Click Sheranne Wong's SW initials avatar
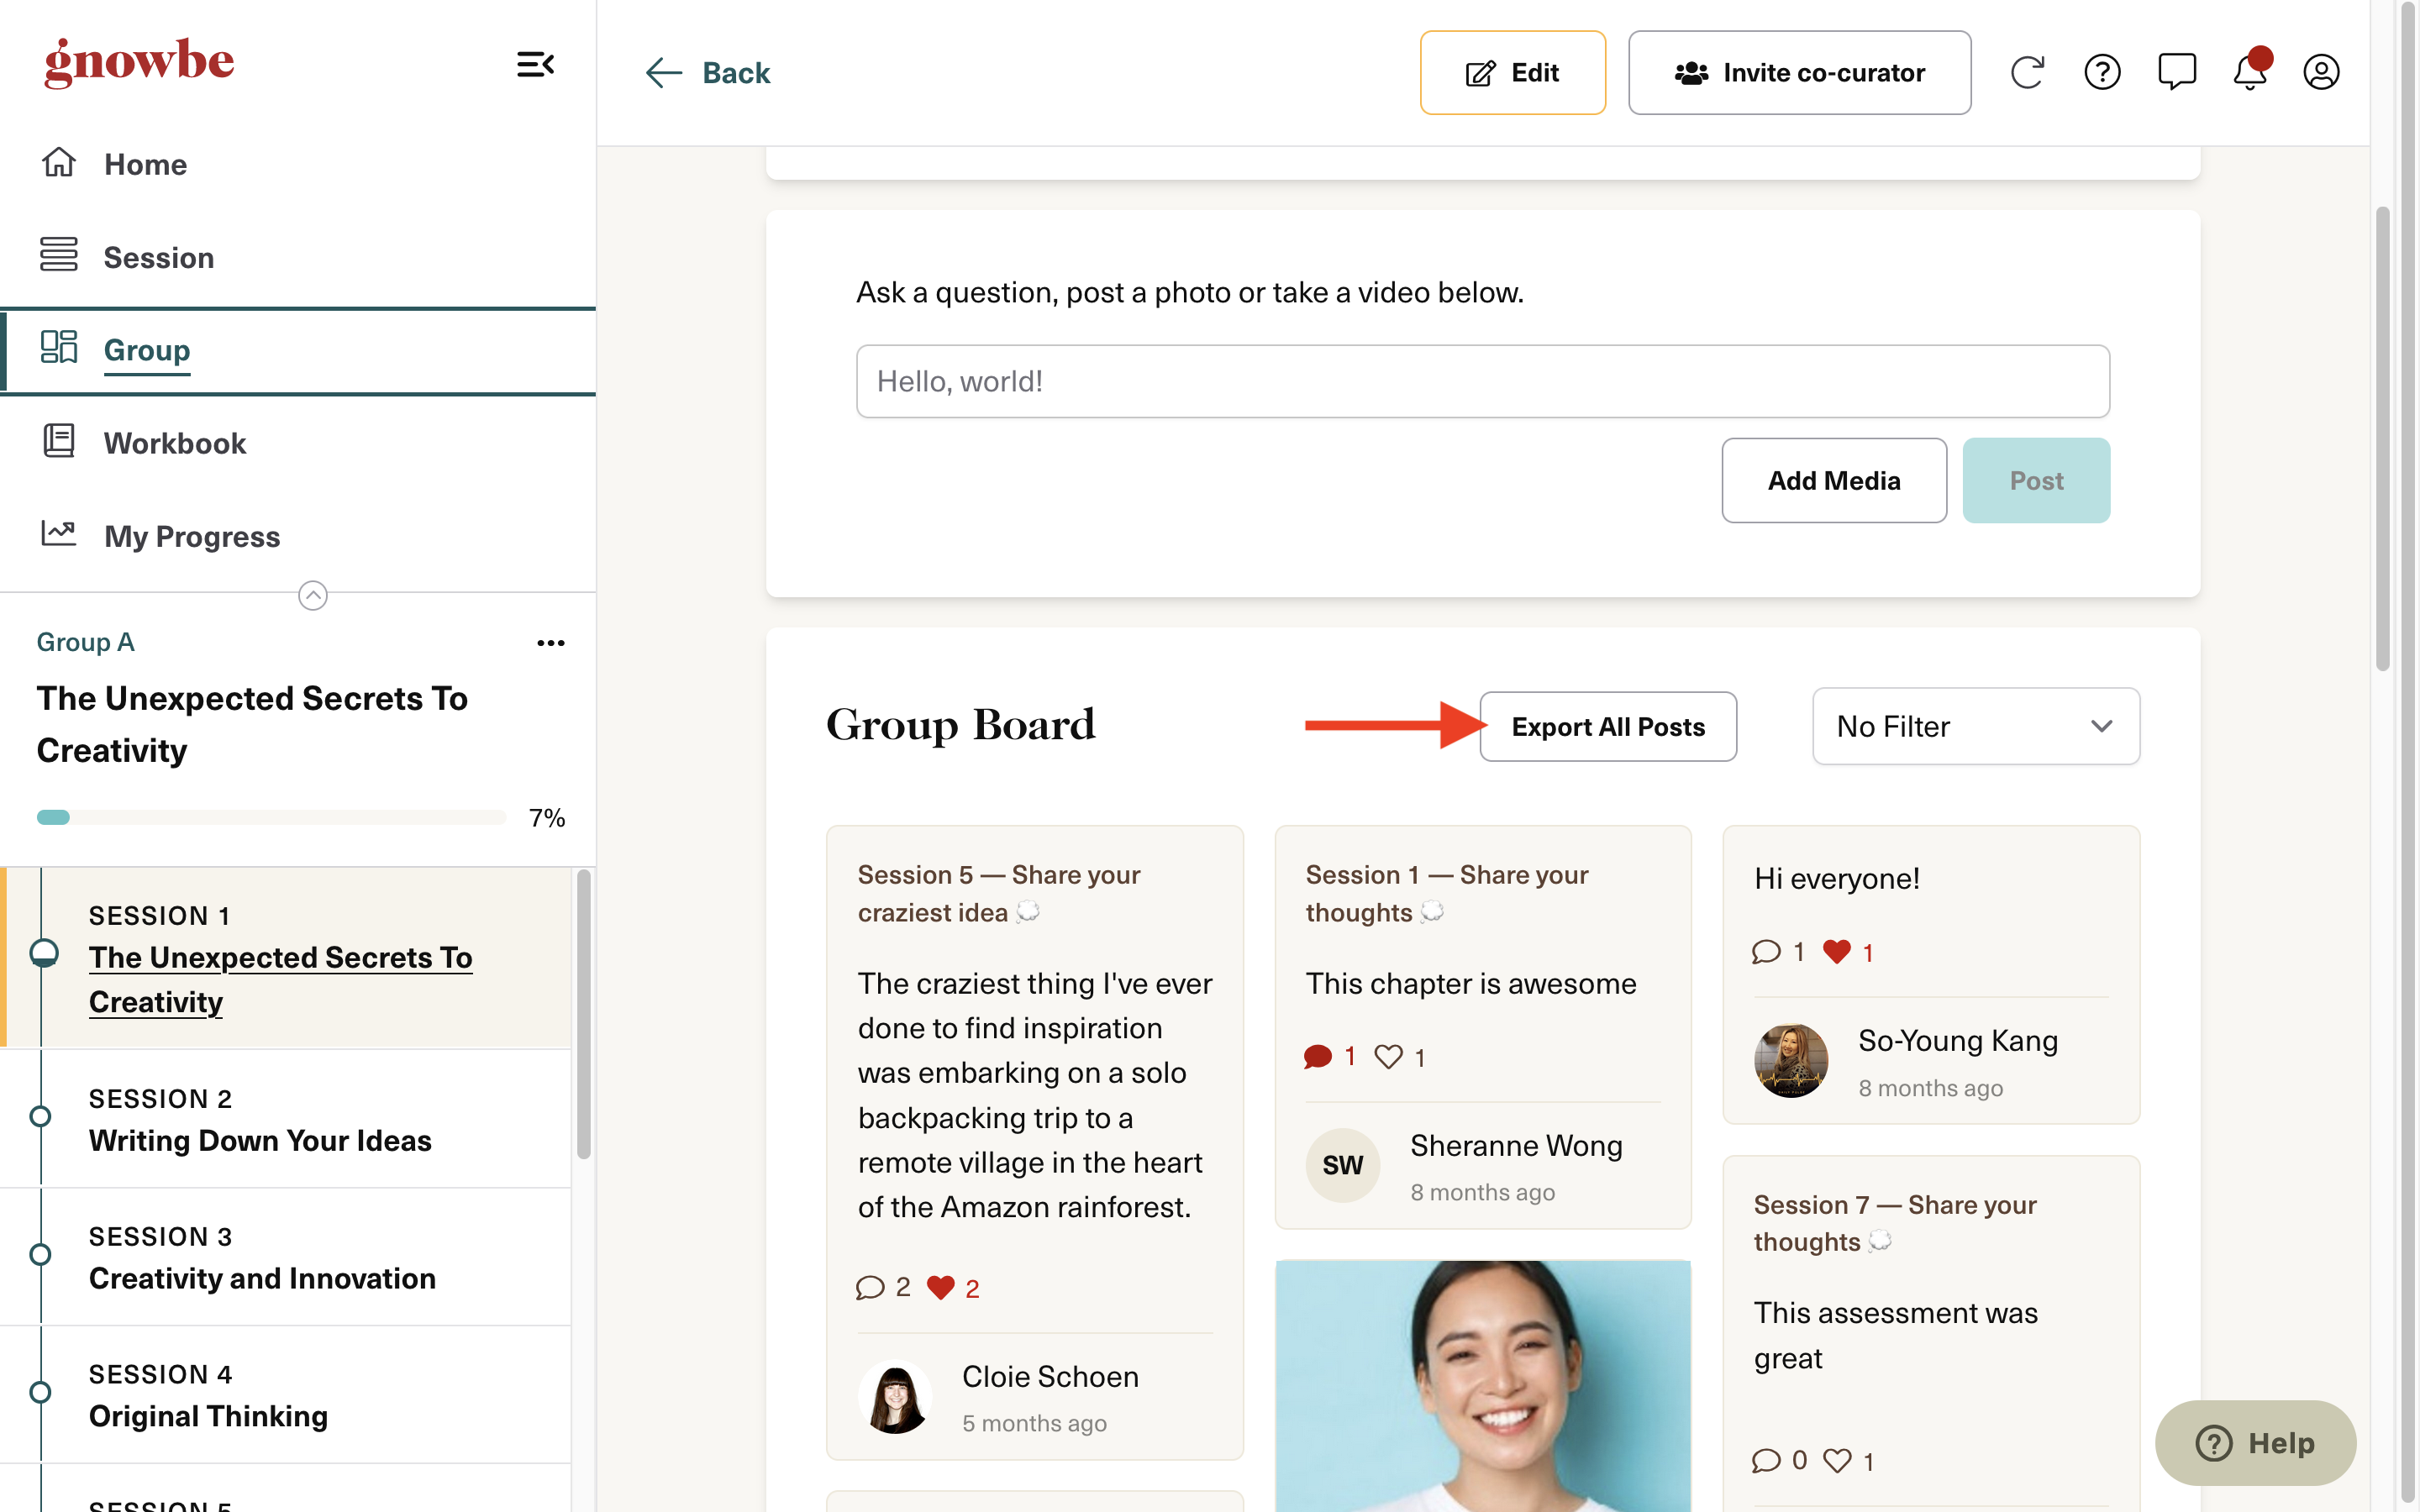Screen dimensions: 2420x1512 [x=1343, y=1165]
